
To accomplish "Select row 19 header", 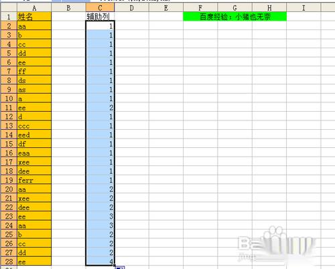I will pos(9,180).
